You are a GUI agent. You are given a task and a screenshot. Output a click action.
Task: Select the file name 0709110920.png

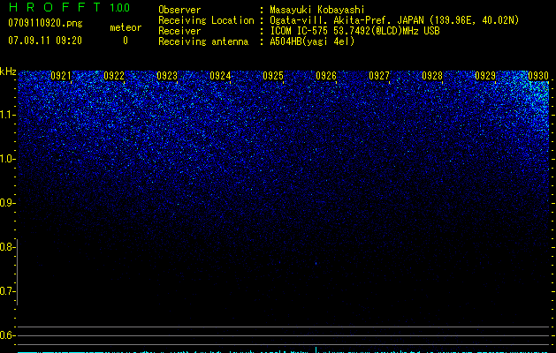45,23
